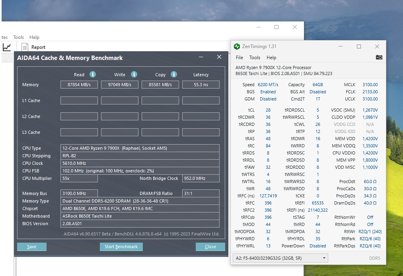Click the Write info icon in AIDA64 benchmark
Image resolution: width=403 pixels, height=276 pixels.
point(134,74)
